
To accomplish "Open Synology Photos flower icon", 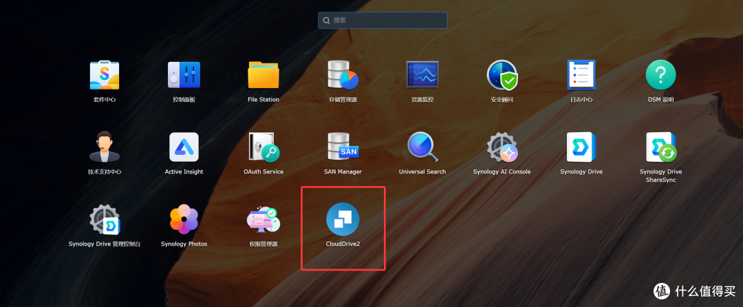I will click(184, 220).
